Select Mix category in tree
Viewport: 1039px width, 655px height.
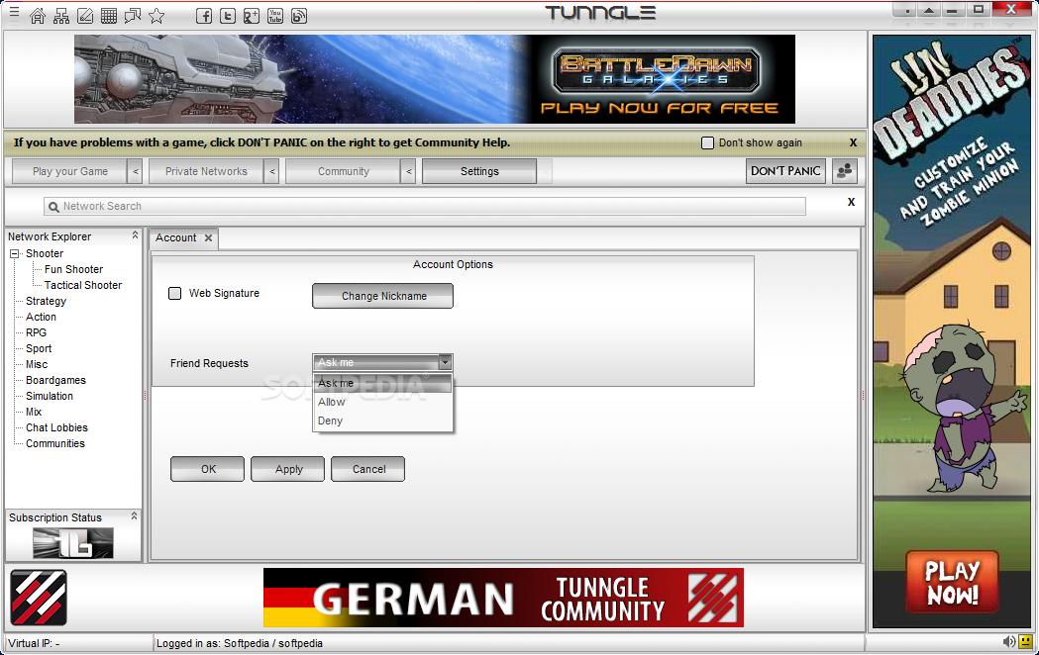coord(34,413)
